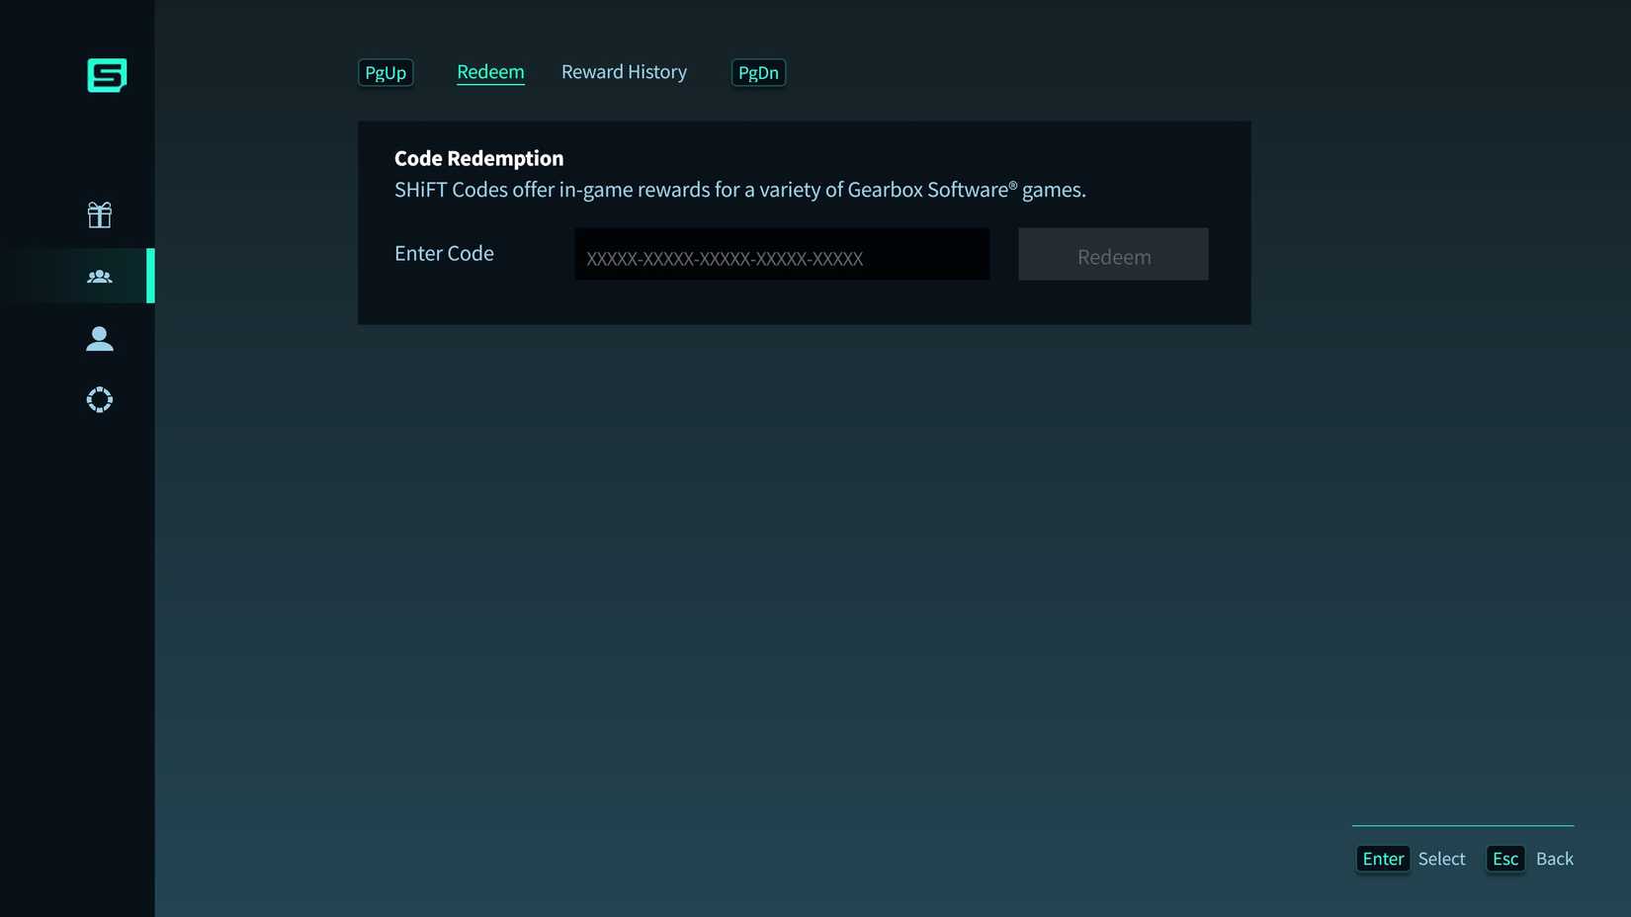Click the Enter Code label

[444, 254]
